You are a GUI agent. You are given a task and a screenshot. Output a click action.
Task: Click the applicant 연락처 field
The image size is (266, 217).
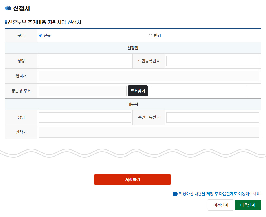click(149, 76)
